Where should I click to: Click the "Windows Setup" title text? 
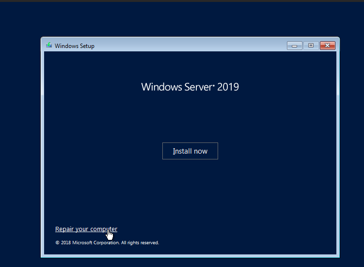click(75, 46)
